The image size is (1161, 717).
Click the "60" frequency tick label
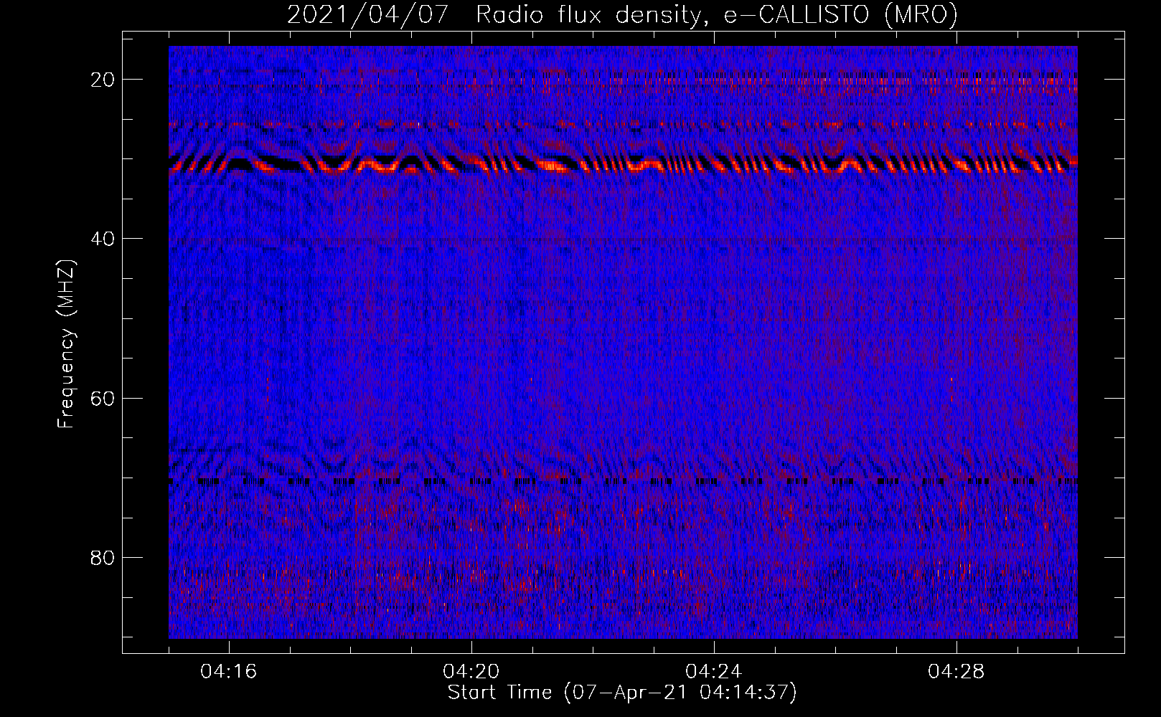(103, 398)
